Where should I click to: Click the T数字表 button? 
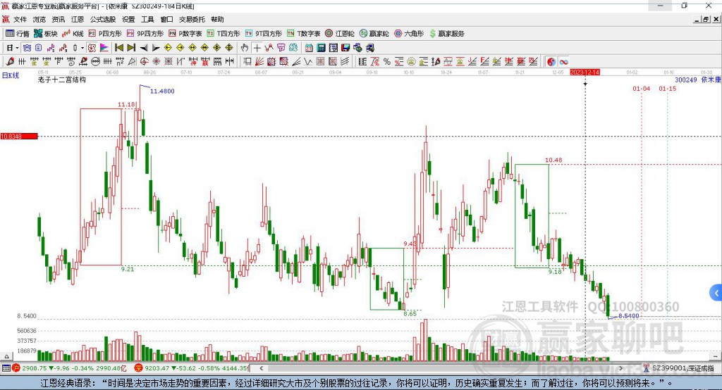click(303, 33)
